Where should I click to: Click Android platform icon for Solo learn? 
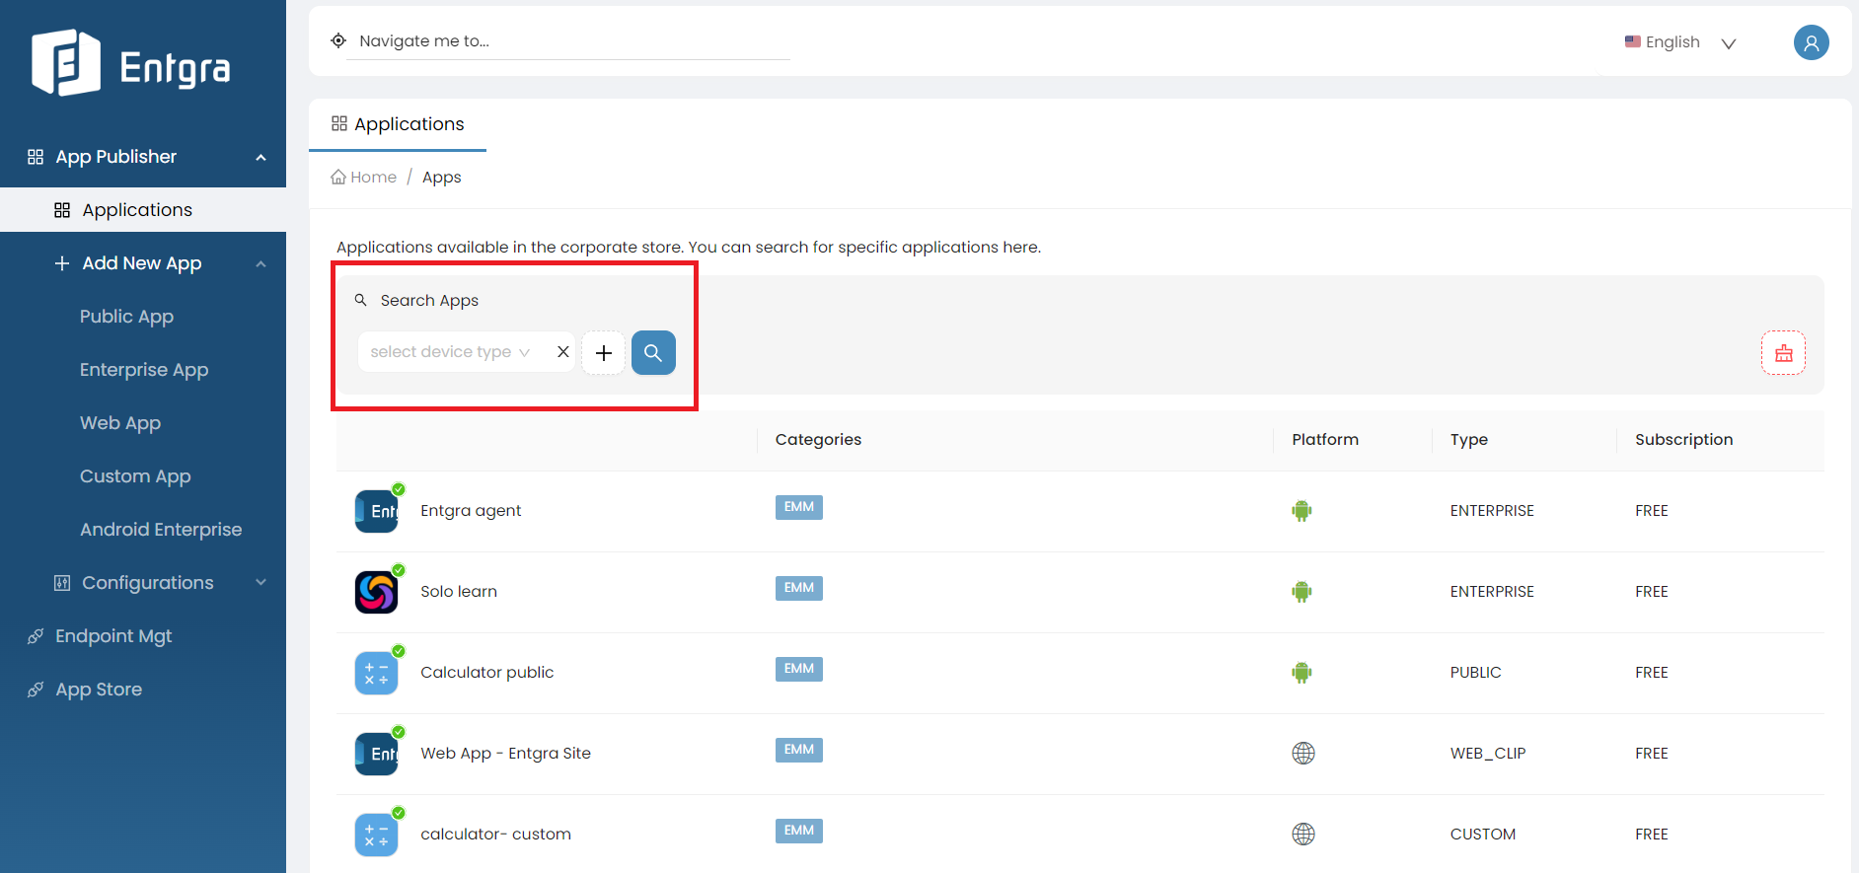pyautogui.click(x=1301, y=592)
